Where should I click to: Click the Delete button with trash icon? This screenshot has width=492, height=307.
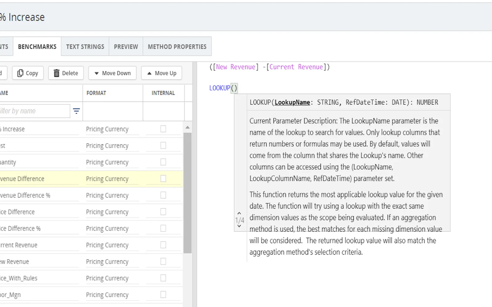click(x=66, y=73)
